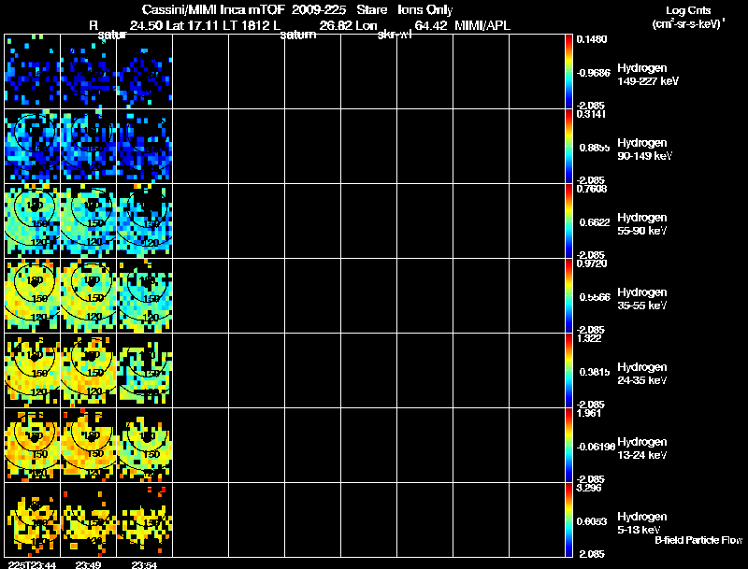This screenshot has height=569, width=748.
Task: Click the 55-90 keV image at 23:44
Action: pyautogui.click(x=33, y=221)
